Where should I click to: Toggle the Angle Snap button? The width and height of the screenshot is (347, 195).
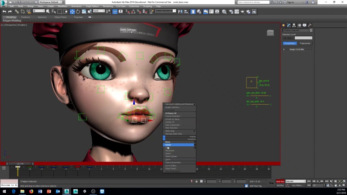click(x=133, y=11)
